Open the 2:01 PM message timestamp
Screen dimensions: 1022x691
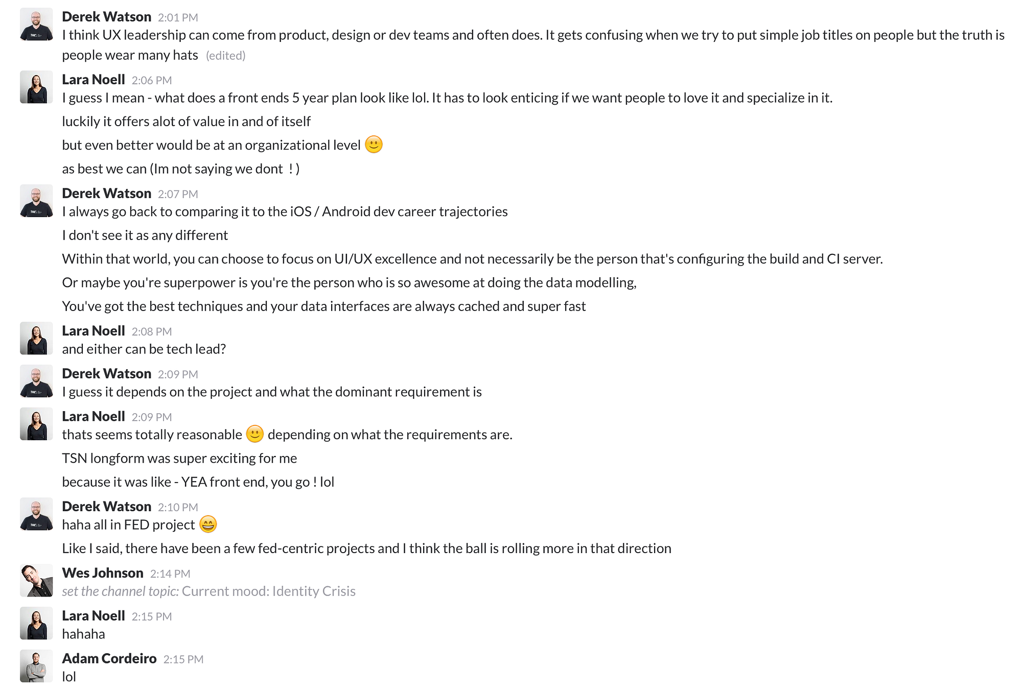(x=178, y=17)
